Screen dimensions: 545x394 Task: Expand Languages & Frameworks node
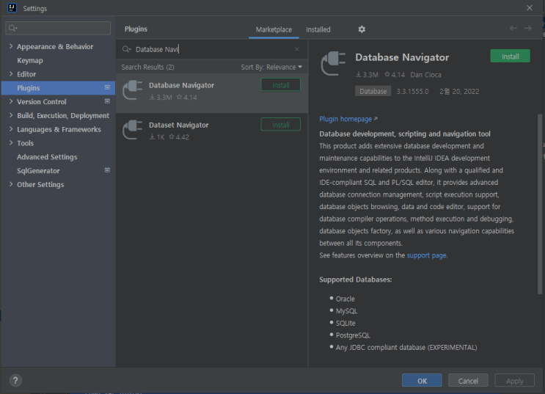click(11, 129)
